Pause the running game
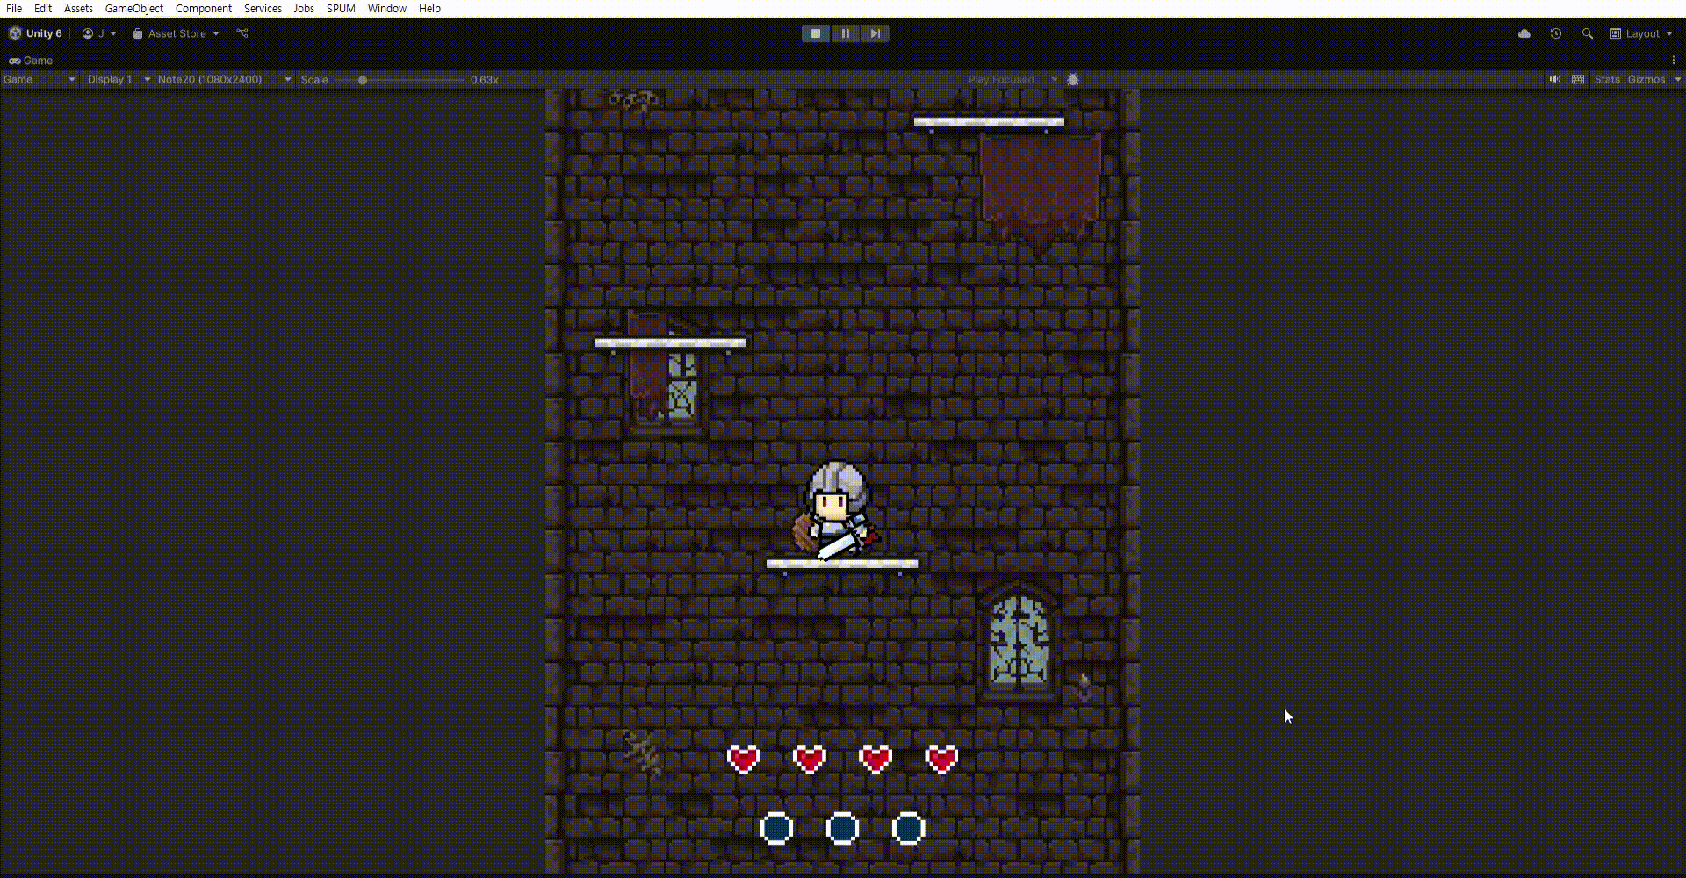 pyautogui.click(x=846, y=33)
